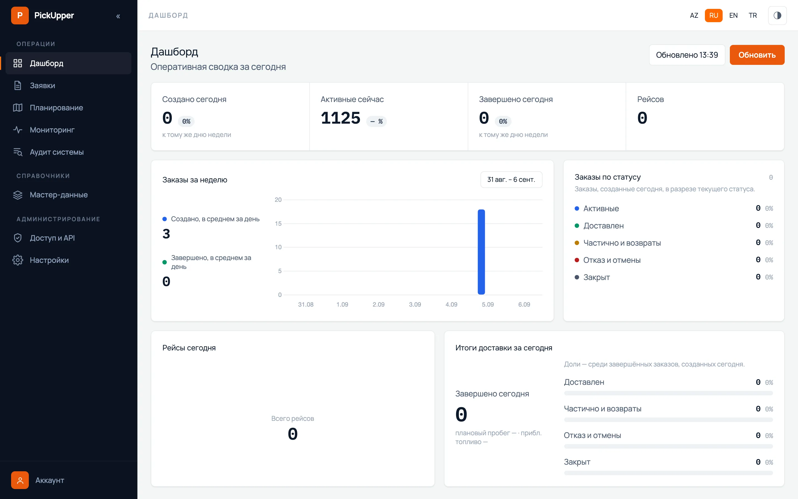Click the Активные сейчас 1125 value
798x499 pixels.
click(x=340, y=118)
